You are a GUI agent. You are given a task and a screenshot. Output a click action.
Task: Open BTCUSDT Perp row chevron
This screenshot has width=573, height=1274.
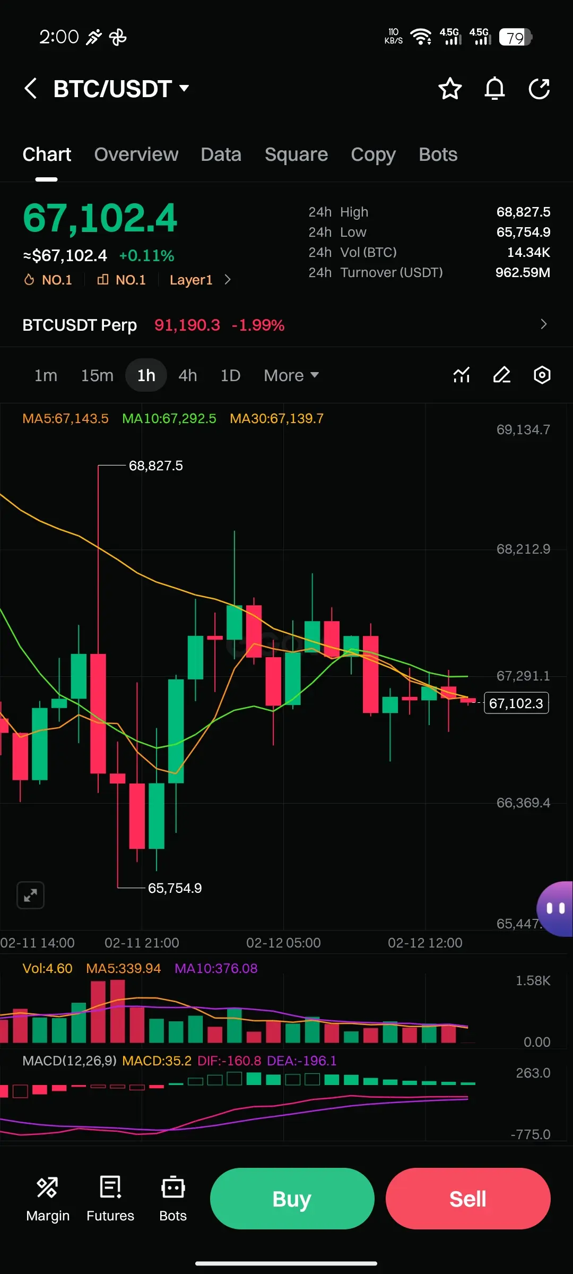click(543, 324)
